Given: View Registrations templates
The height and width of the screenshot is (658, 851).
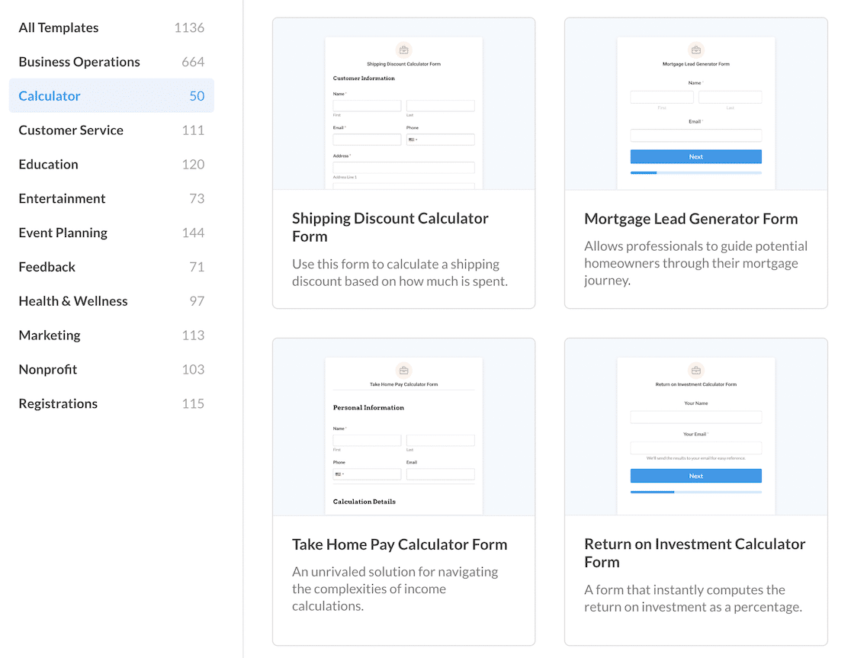Looking at the screenshot, I should coord(57,403).
